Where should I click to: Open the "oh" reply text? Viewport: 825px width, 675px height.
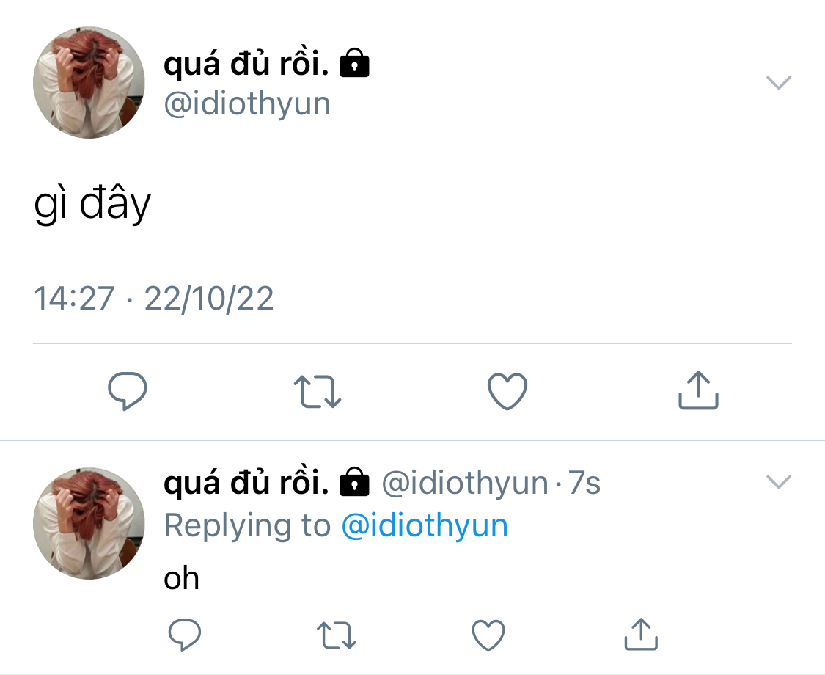click(181, 579)
